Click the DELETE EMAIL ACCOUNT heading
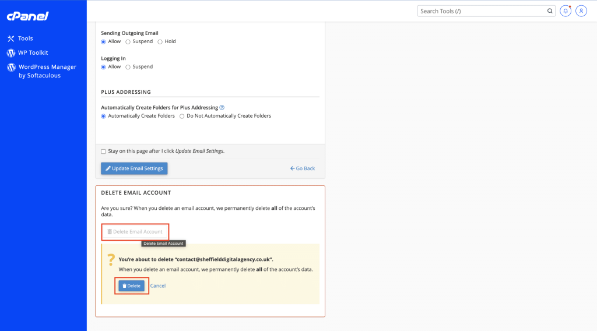This screenshot has height=331, width=597. [136, 192]
